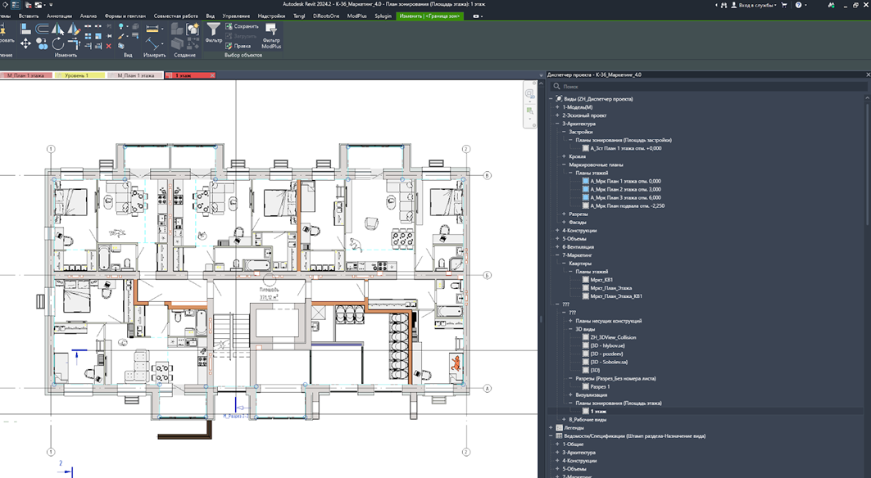Select ZH_3DView_Collision 3D view
Viewport: 871px width, 478px height.
click(613, 337)
